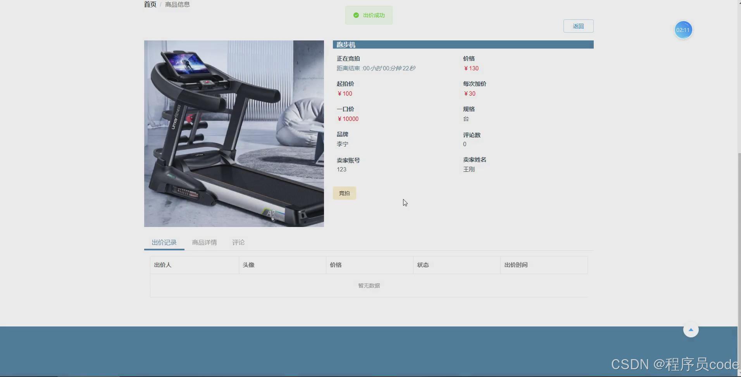Image resolution: width=741 pixels, height=377 pixels.
Task: Click the 返回 back button
Action: [x=578, y=26]
